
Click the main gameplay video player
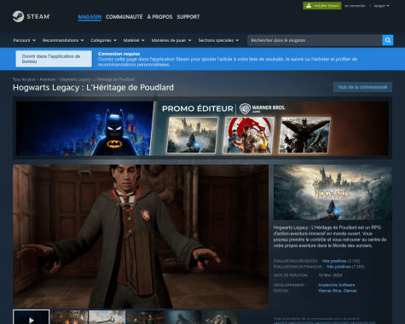141,236
